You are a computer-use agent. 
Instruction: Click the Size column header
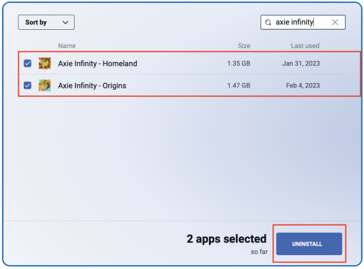click(244, 46)
